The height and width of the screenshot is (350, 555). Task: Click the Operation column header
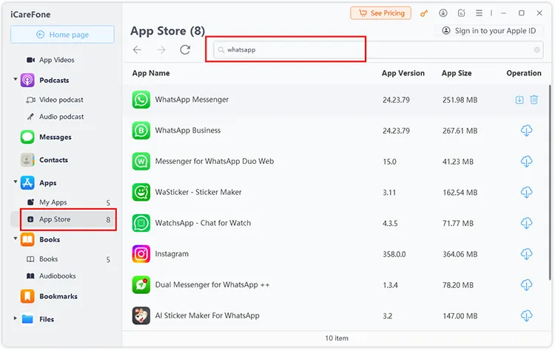tap(524, 73)
